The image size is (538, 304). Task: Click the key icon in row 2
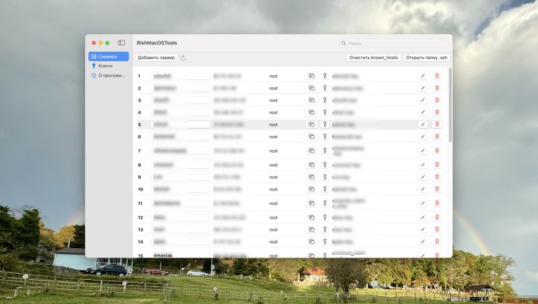pyautogui.click(x=324, y=88)
